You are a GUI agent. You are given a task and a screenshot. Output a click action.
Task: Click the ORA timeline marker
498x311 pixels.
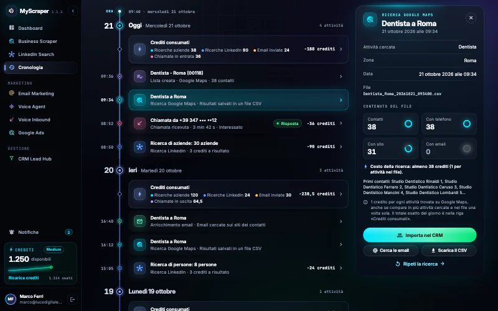click(120, 11)
